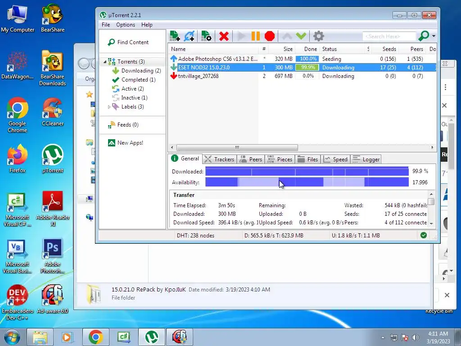Switch to the Peers tab
Image resolution: width=461 pixels, height=346 pixels.
(251, 159)
